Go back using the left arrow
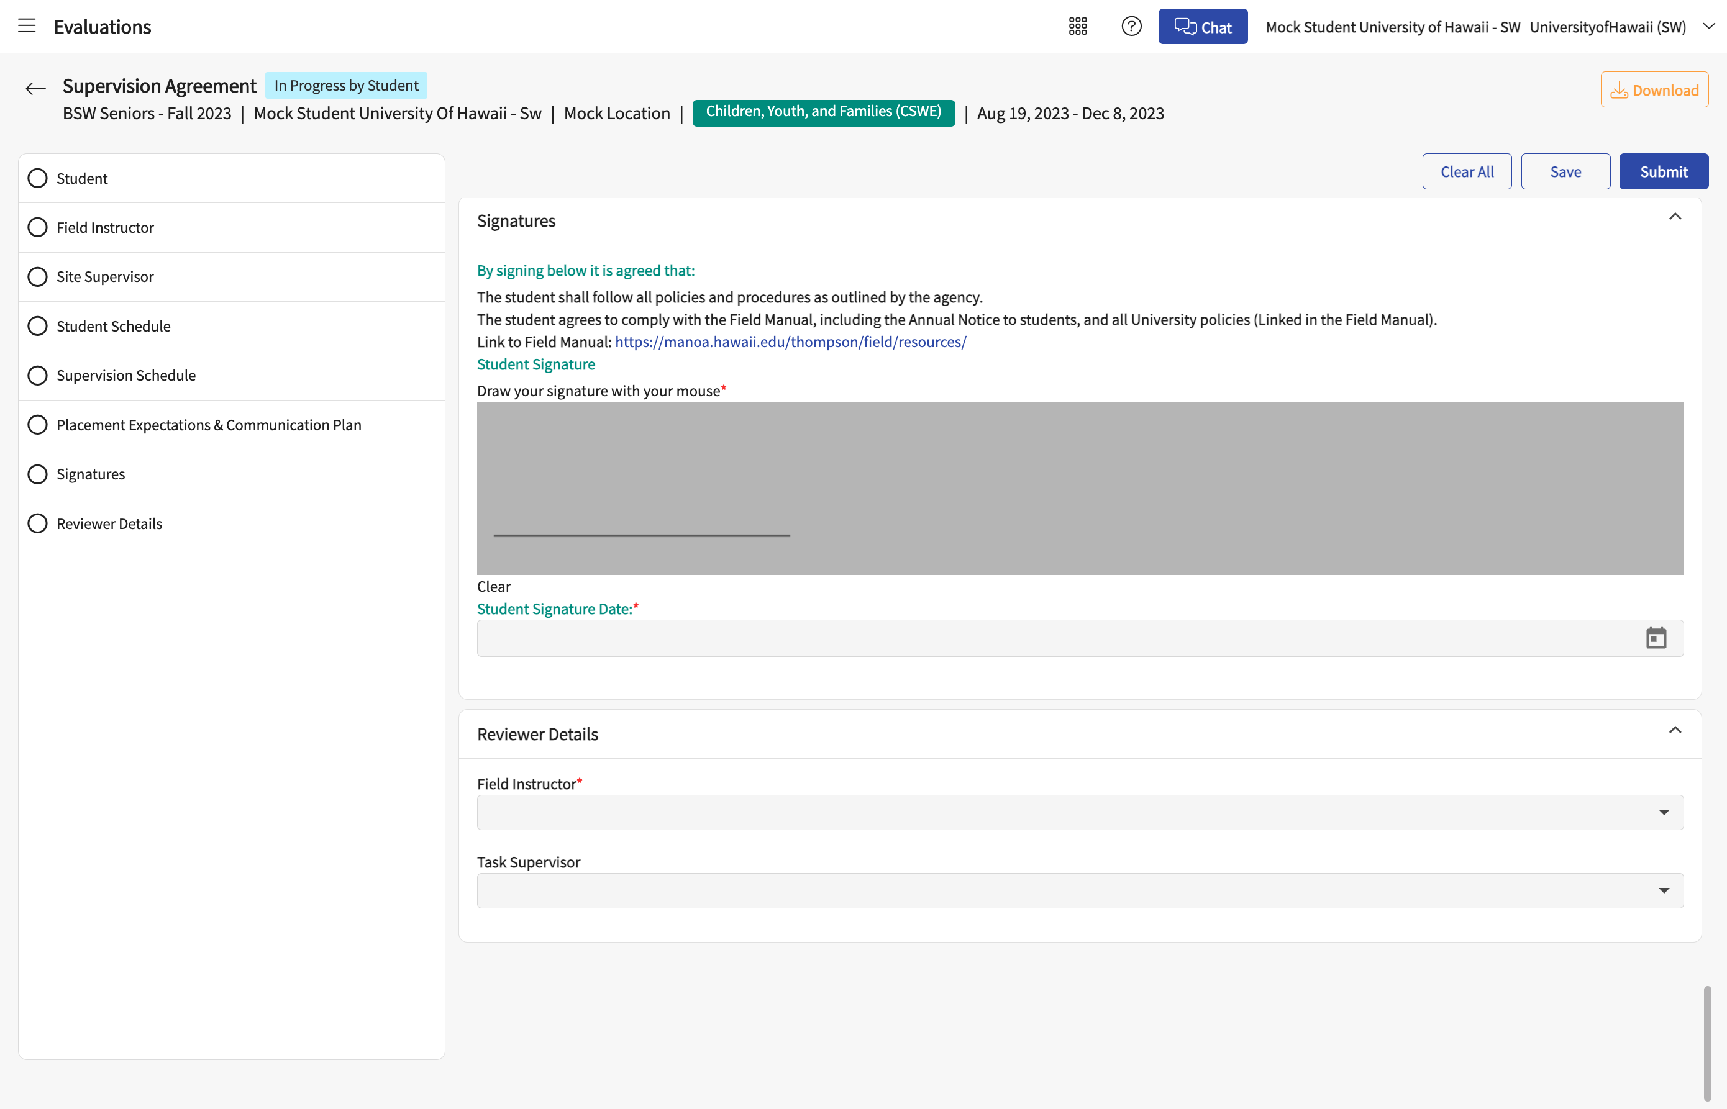The height and width of the screenshot is (1109, 1727). (x=35, y=89)
